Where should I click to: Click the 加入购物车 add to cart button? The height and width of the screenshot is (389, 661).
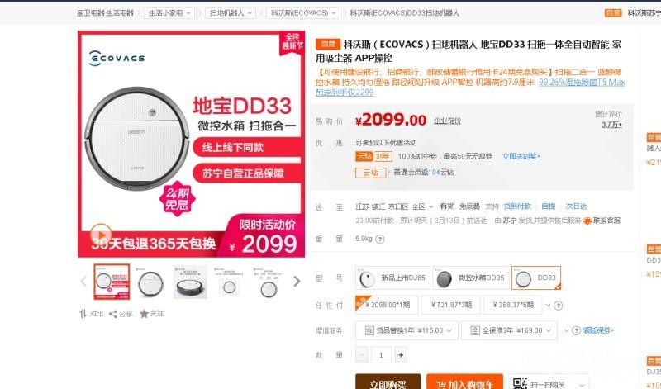click(x=464, y=382)
